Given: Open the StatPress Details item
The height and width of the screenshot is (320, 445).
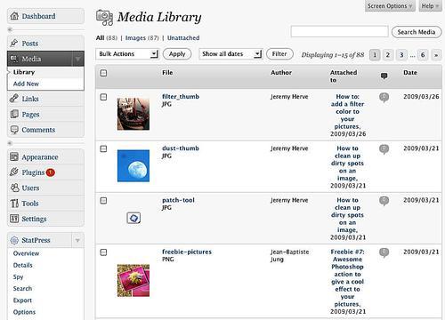Looking at the screenshot, I should click(23, 265).
